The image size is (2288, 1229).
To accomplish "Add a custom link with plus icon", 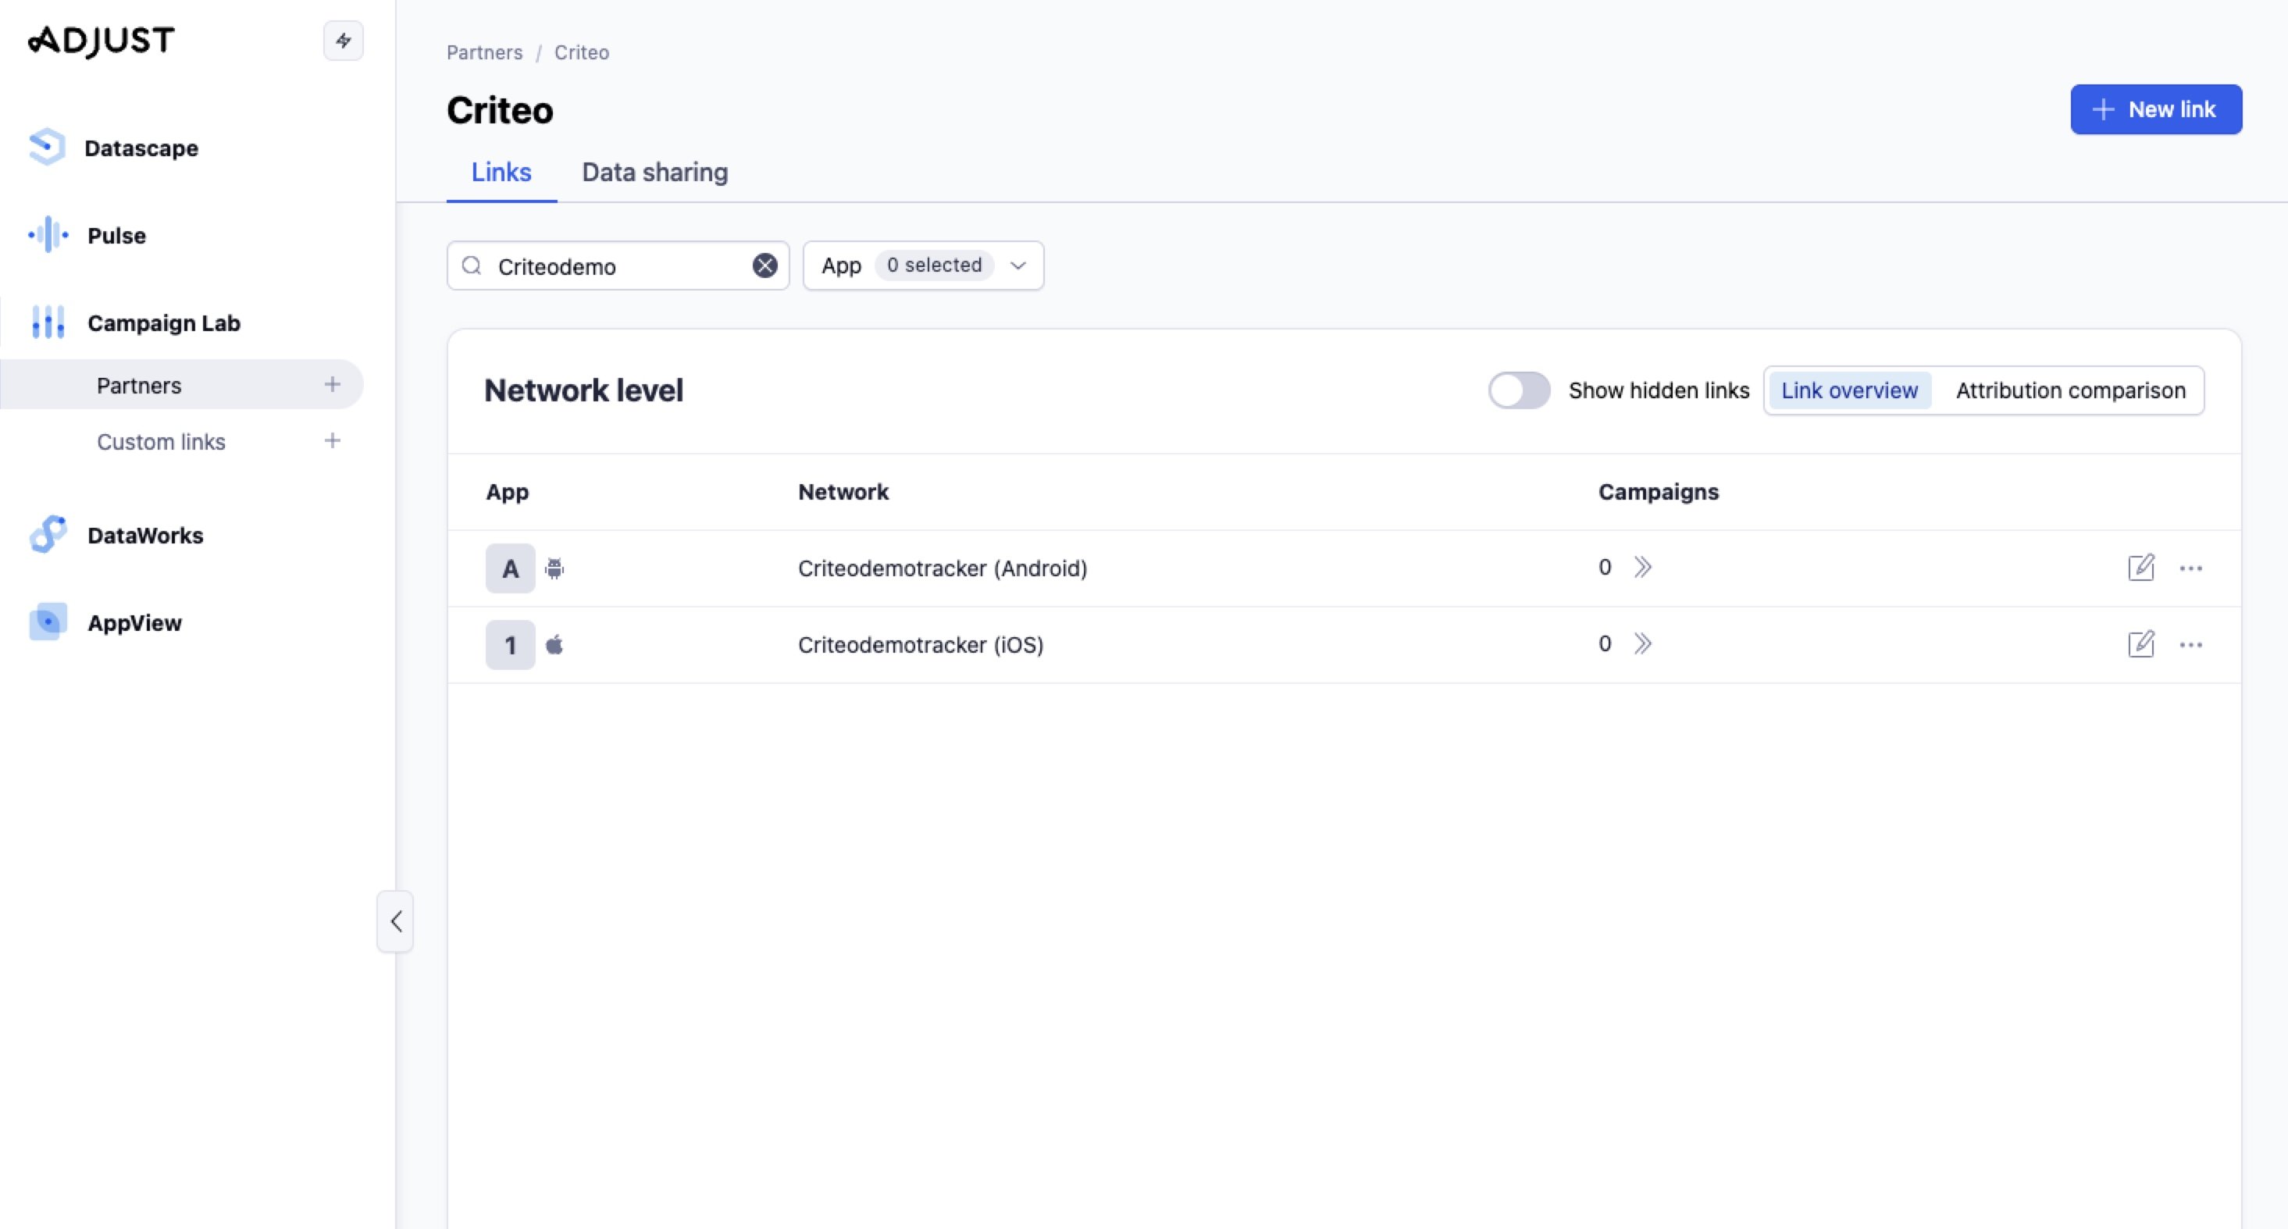I will coord(332,440).
